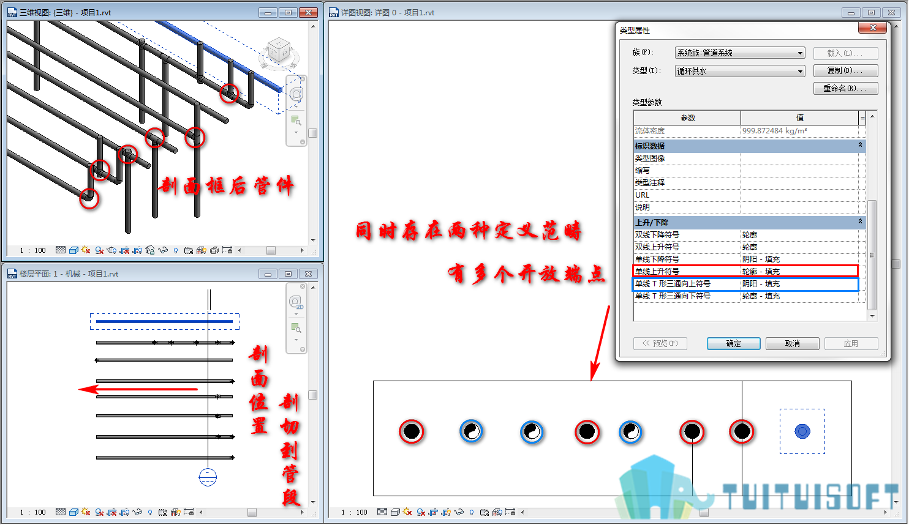Image resolution: width=909 pixels, height=525 pixels.
Task: Select 单线上升符号 parameter row
Action: click(x=745, y=271)
